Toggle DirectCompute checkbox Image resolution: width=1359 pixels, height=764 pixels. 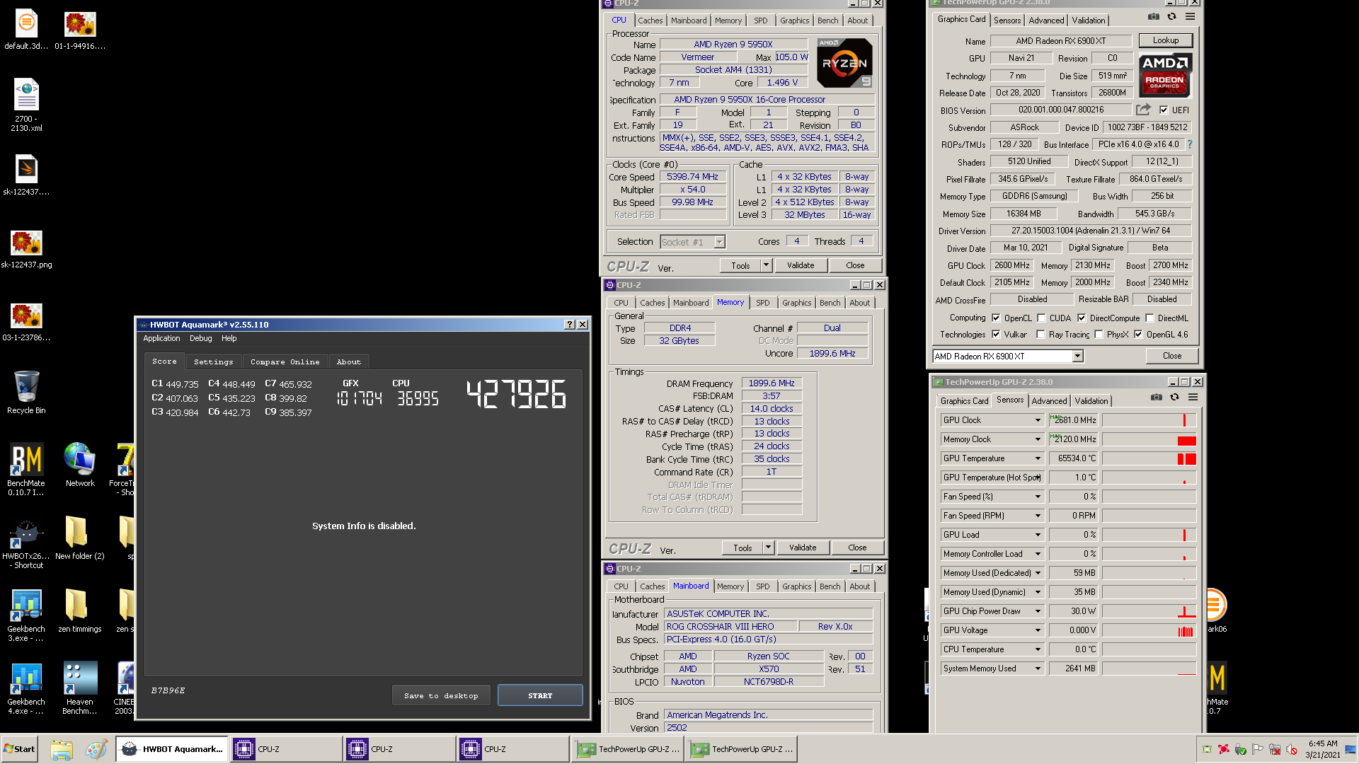pyautogui.click(x=1082, y=318)
